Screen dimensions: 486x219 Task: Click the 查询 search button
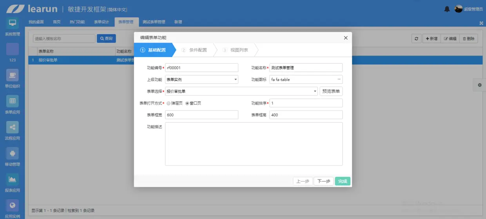(x=106, y=39)
